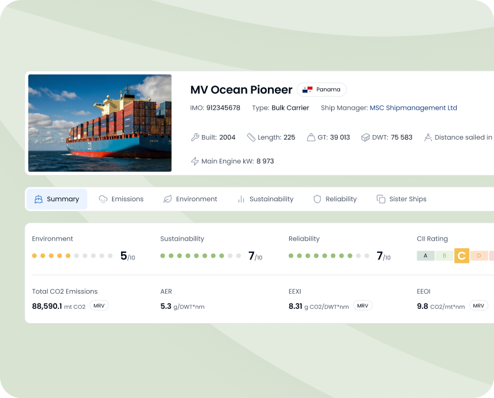The height and width of the screenshot is (398, 494).
Task: Click the route icon beside Distance sailed
Action: 428,137
